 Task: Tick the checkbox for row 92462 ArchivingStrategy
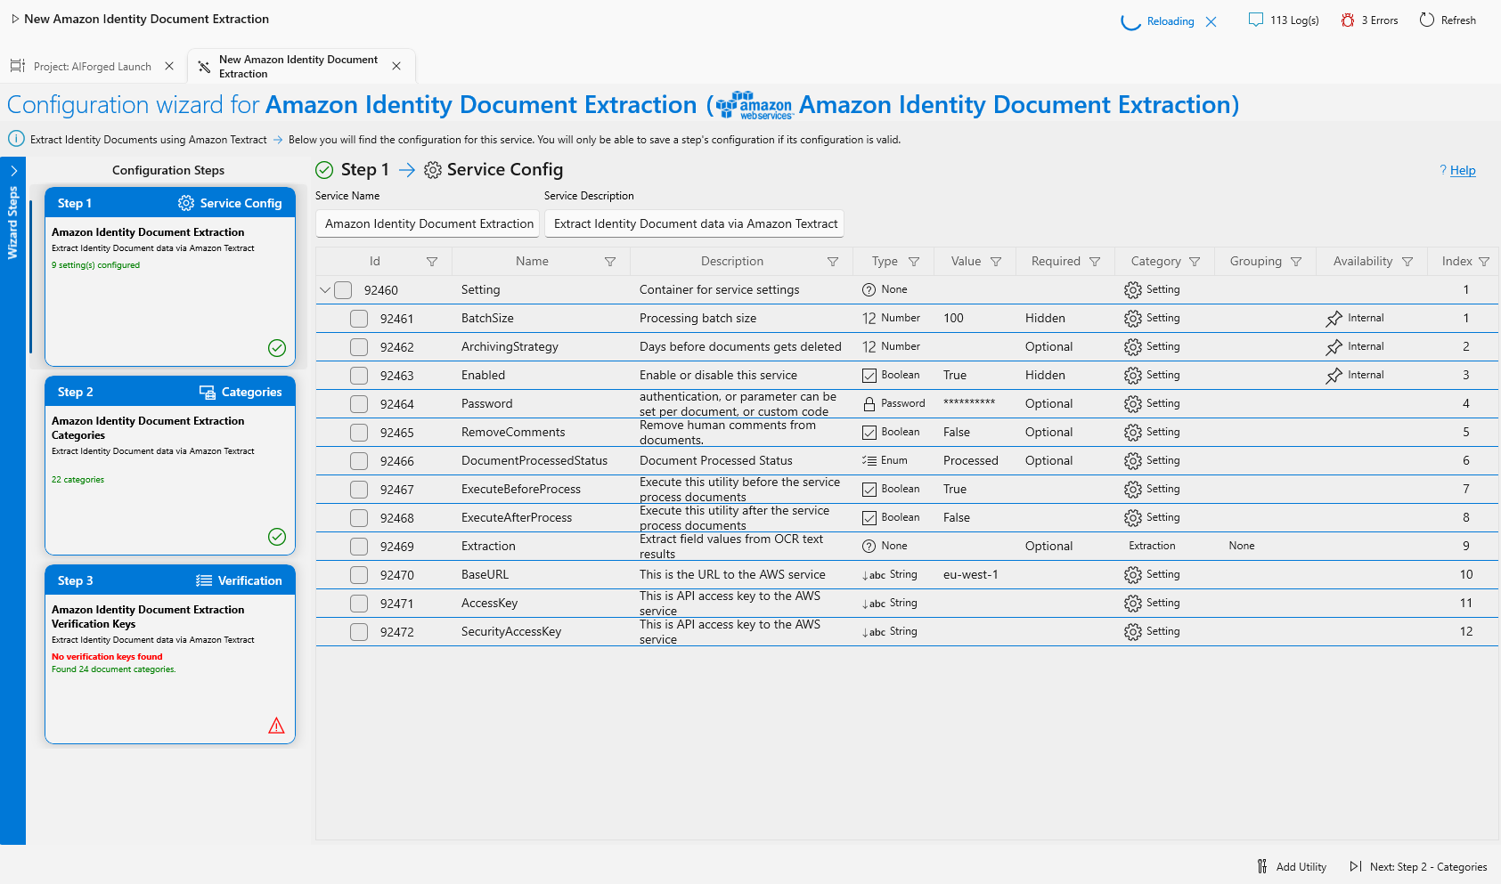(x=359, y=347)
